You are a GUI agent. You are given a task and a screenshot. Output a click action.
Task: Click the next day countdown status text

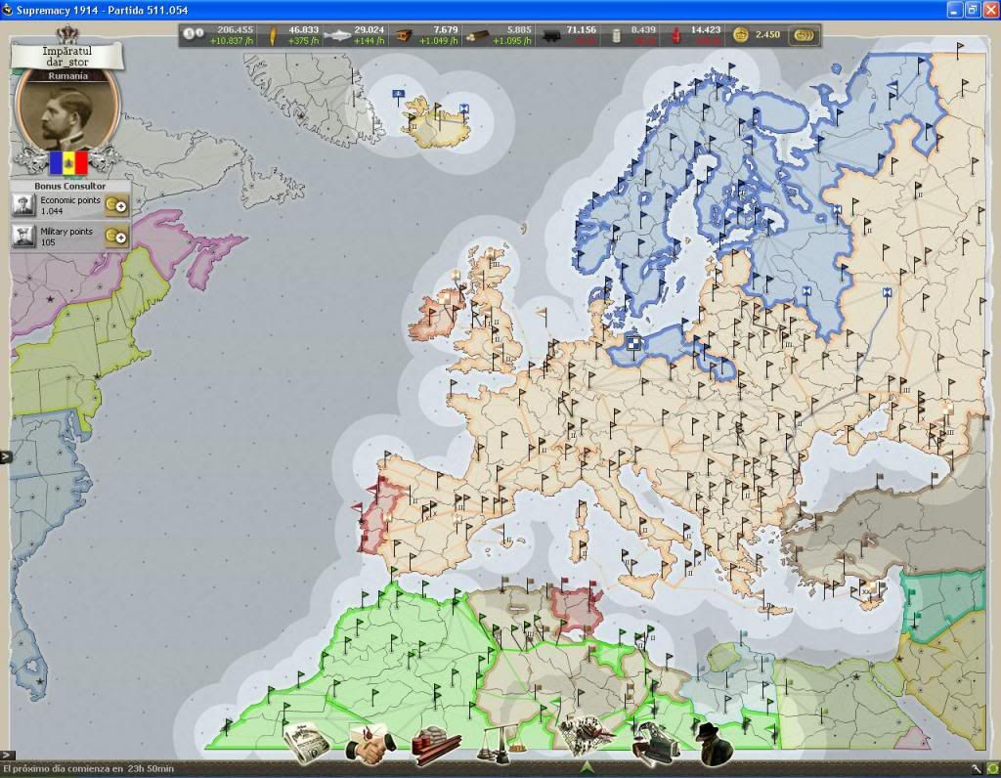point(88,769)
